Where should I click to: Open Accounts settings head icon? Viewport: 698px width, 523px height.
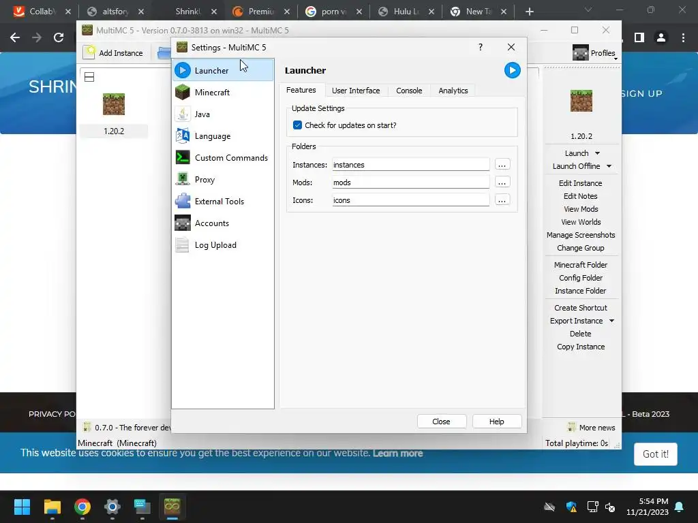[183, 223]
